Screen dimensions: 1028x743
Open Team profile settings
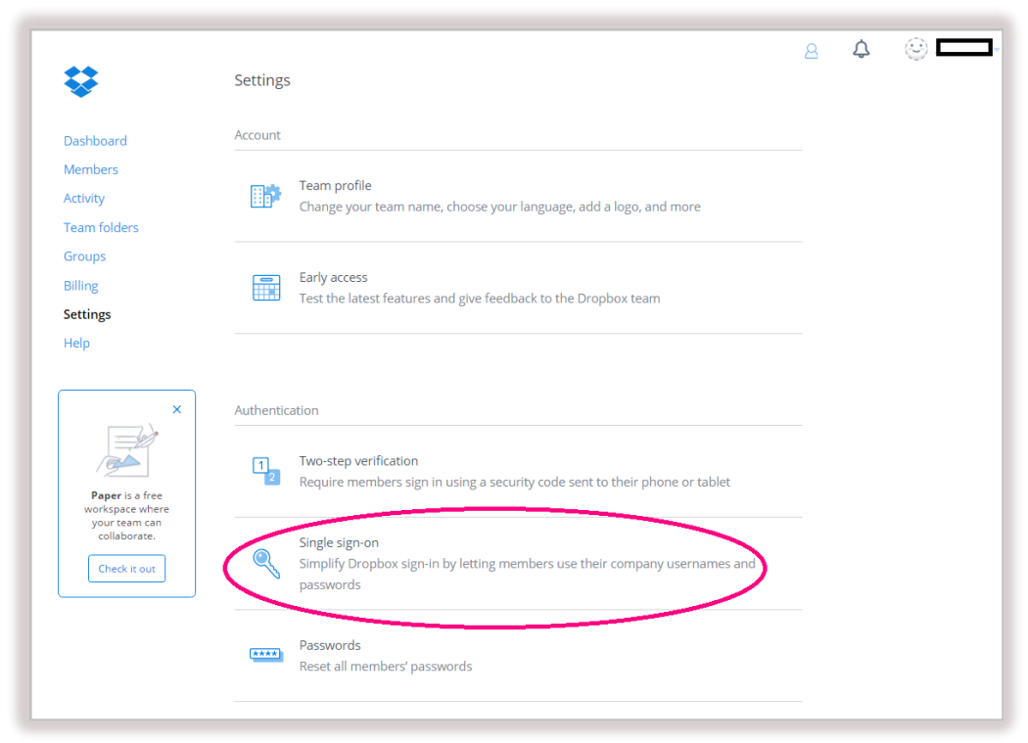tap(518, 196)
